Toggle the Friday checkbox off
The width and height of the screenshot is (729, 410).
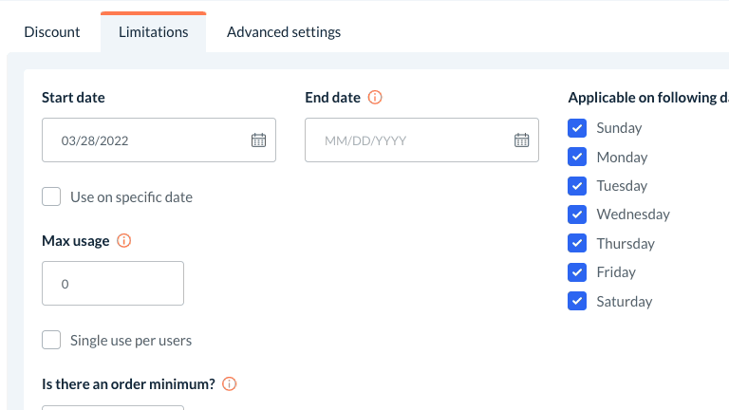(x=576, y=272)
